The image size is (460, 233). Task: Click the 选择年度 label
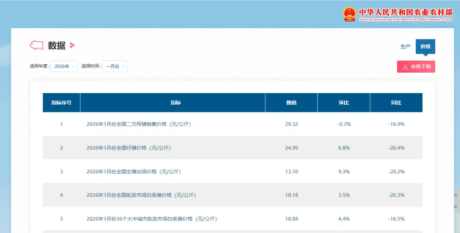(40, 66)
